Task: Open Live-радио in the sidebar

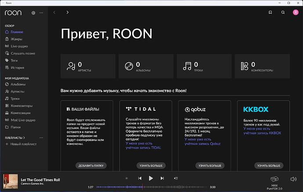Action: click(19, 46)
